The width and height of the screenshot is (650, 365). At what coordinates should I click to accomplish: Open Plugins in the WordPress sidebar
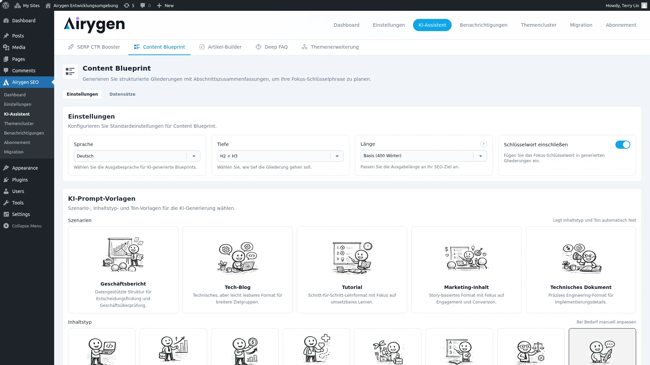tap(27, 180)
